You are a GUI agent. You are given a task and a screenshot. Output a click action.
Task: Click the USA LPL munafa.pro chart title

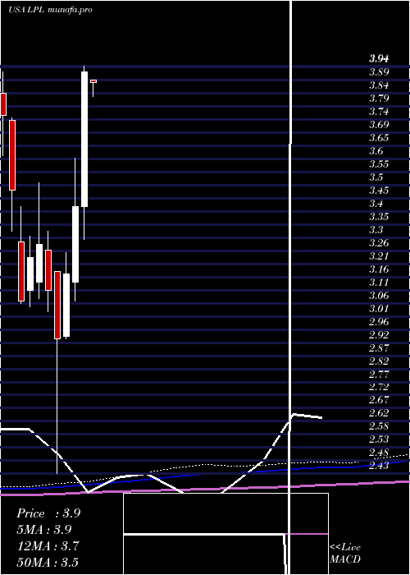50,10
